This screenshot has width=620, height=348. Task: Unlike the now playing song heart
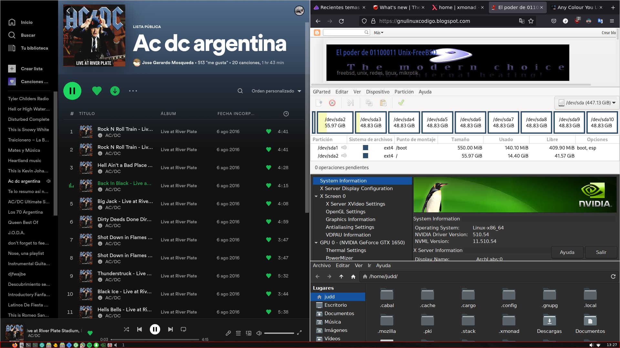[90, 333]
